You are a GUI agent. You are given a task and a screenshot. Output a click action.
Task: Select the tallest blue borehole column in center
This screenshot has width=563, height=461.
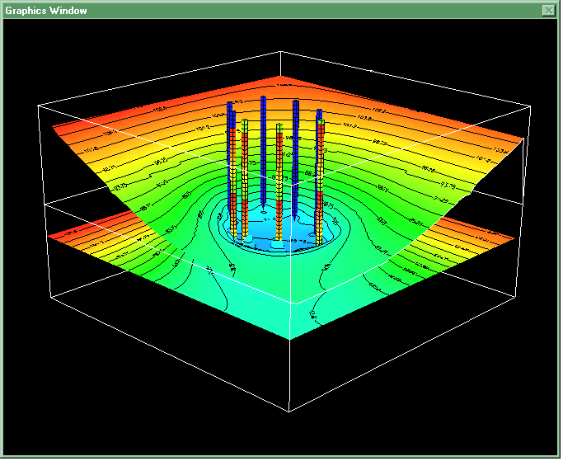(x=263, y=148)
